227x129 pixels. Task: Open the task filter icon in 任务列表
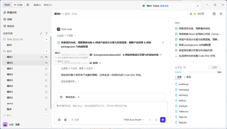(x=46, y=33)
